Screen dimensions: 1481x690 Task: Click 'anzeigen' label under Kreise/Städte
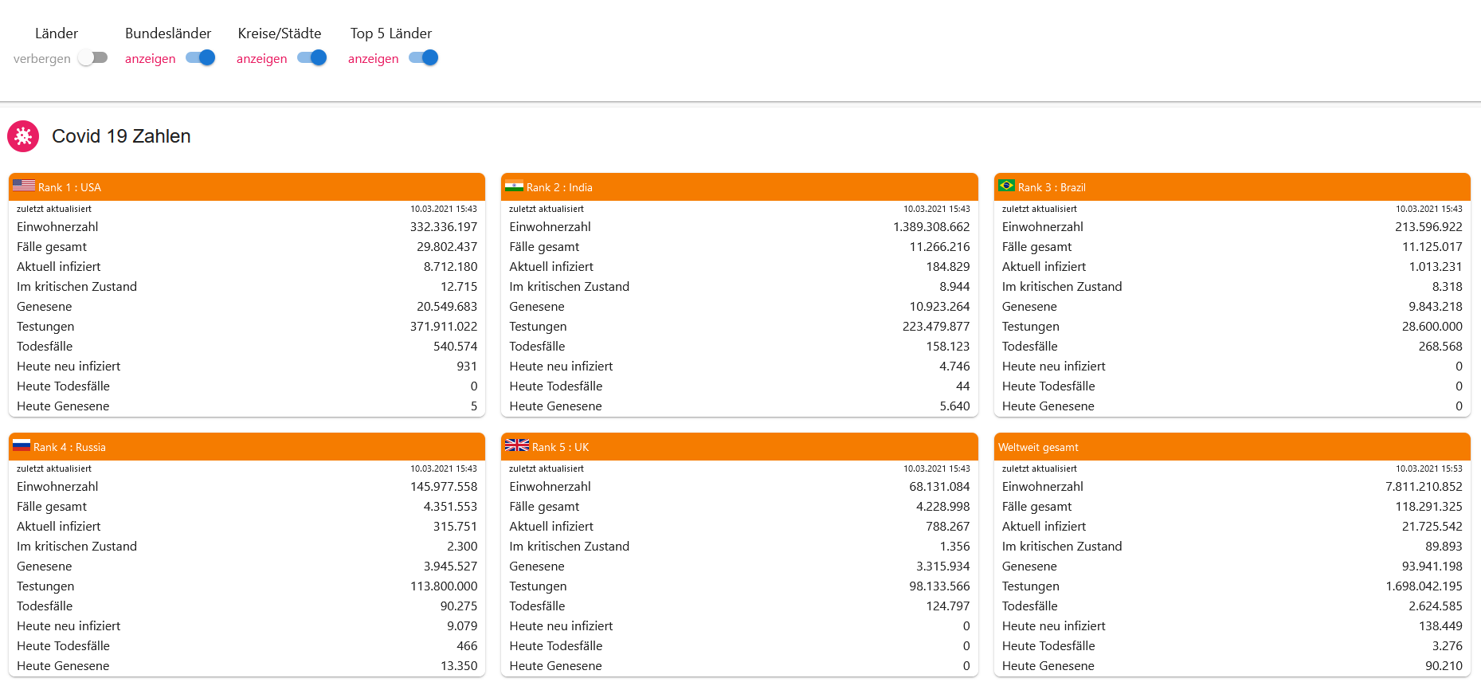(x=262, y=59)
